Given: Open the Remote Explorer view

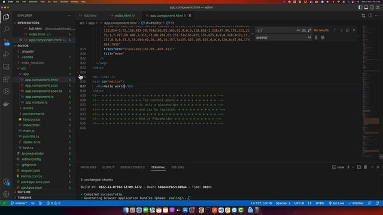Looking at the screenshot, I should point(7,66).
